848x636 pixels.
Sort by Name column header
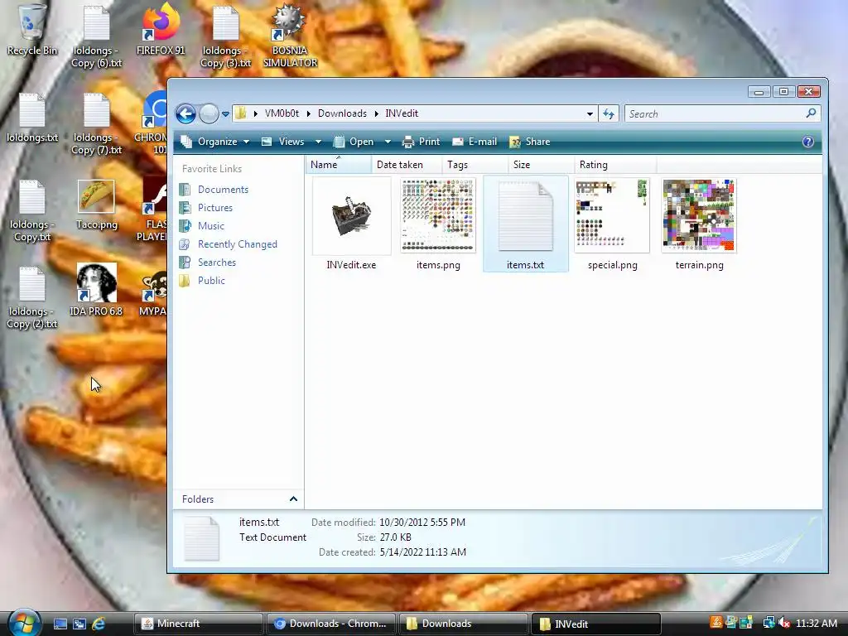tap(339, 165)
